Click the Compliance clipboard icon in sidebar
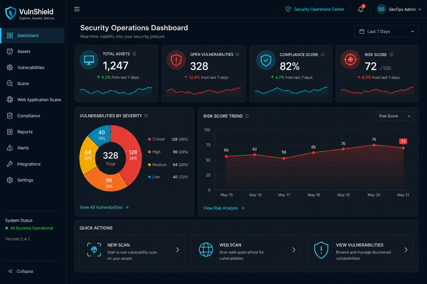The height and width of the screenshot is (284, 427). point(10,116)
